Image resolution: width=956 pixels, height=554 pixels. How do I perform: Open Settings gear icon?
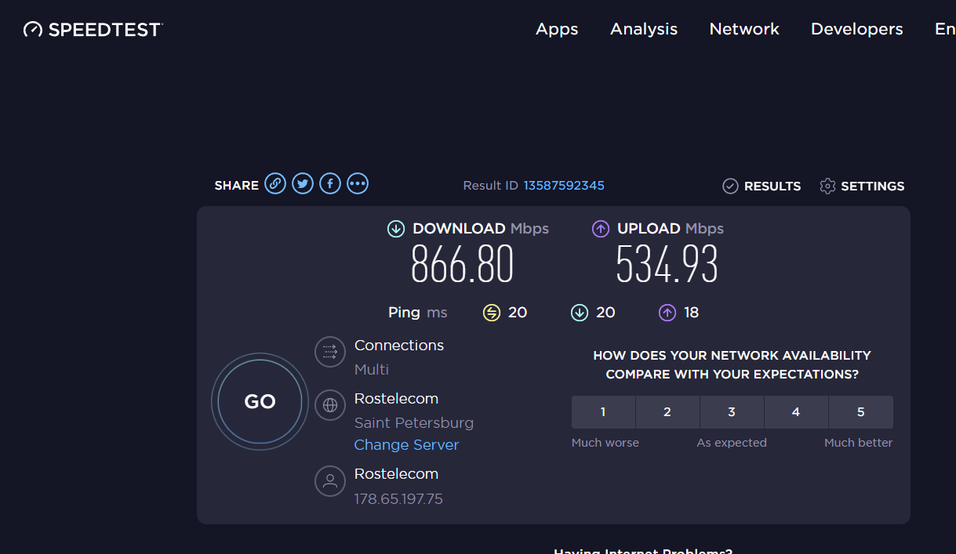tap(827, 186)
